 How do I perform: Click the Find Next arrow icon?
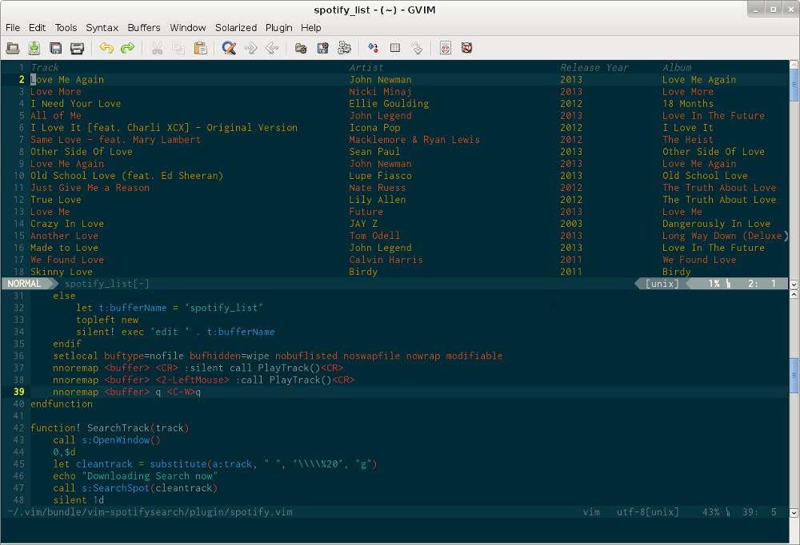[250, 48]
